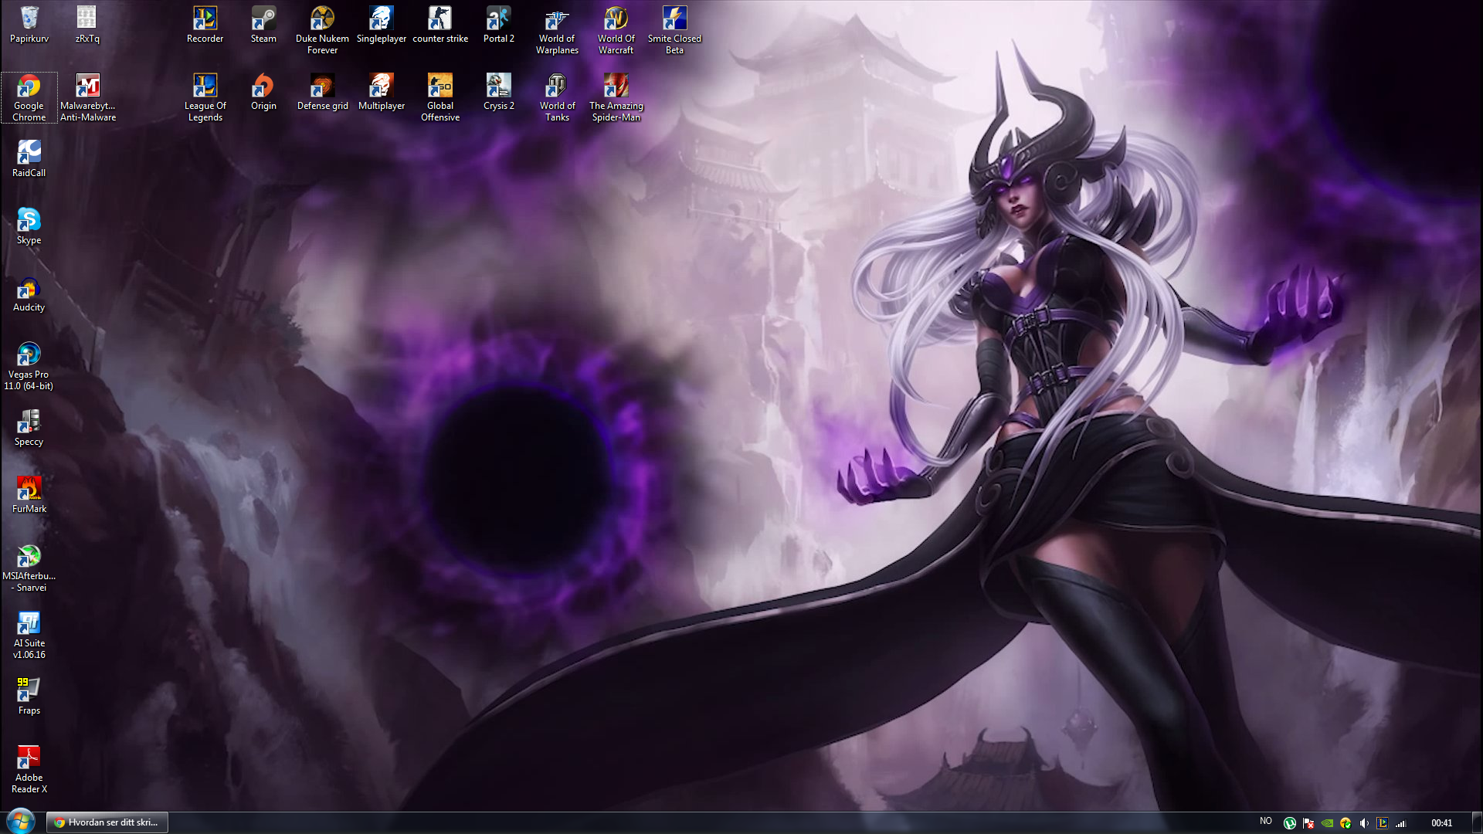Open the orange tray icon with green checkmark
The image size is (1483, 834).
[1346, 823]
